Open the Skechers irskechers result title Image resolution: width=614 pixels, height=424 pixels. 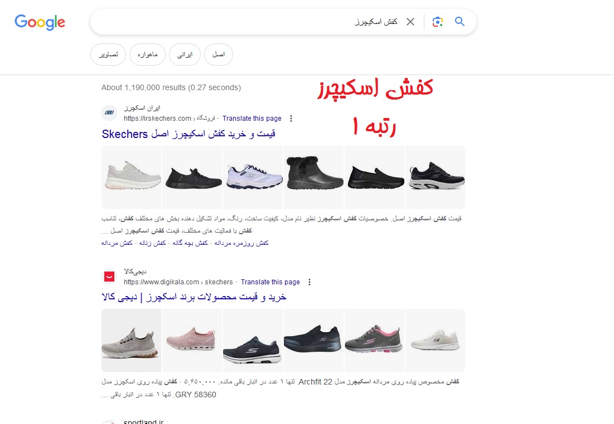188,134
